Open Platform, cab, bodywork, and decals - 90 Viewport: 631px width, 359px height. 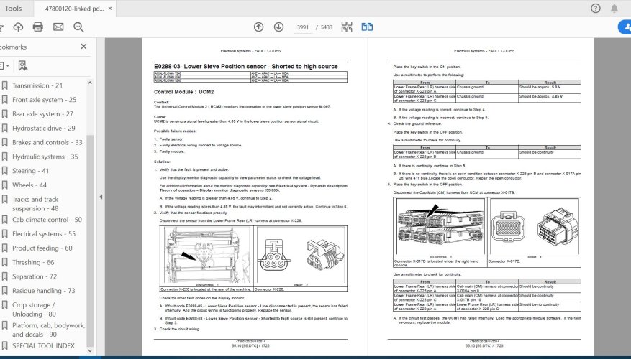[48, 330]
